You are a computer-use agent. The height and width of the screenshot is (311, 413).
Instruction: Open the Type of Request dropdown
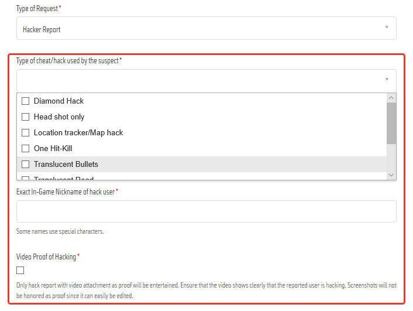tap(206, 28)
